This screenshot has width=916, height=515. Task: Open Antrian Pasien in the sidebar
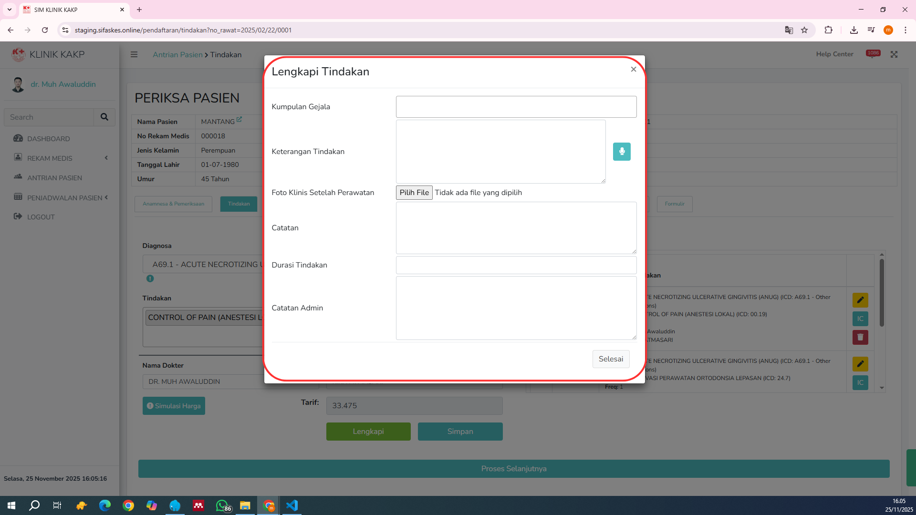point(54,178)
